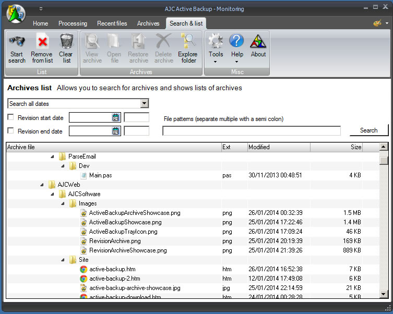
Task: Click the scroll up arrow in archive list
Action: pos(384,147)
